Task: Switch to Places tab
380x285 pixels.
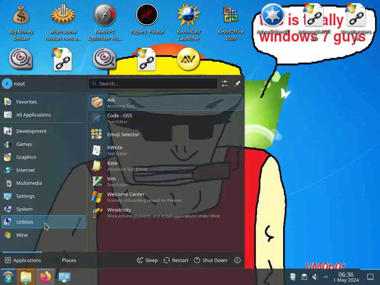Action: tap(65, 260)
